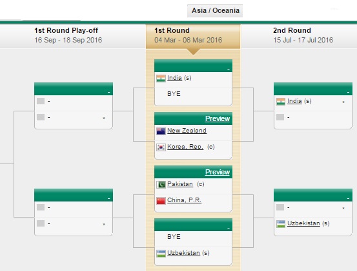Open Preview for New Zealand vs Korea
Screen dimensions: 357x271
pyautogui.click(x=218, y=118)
